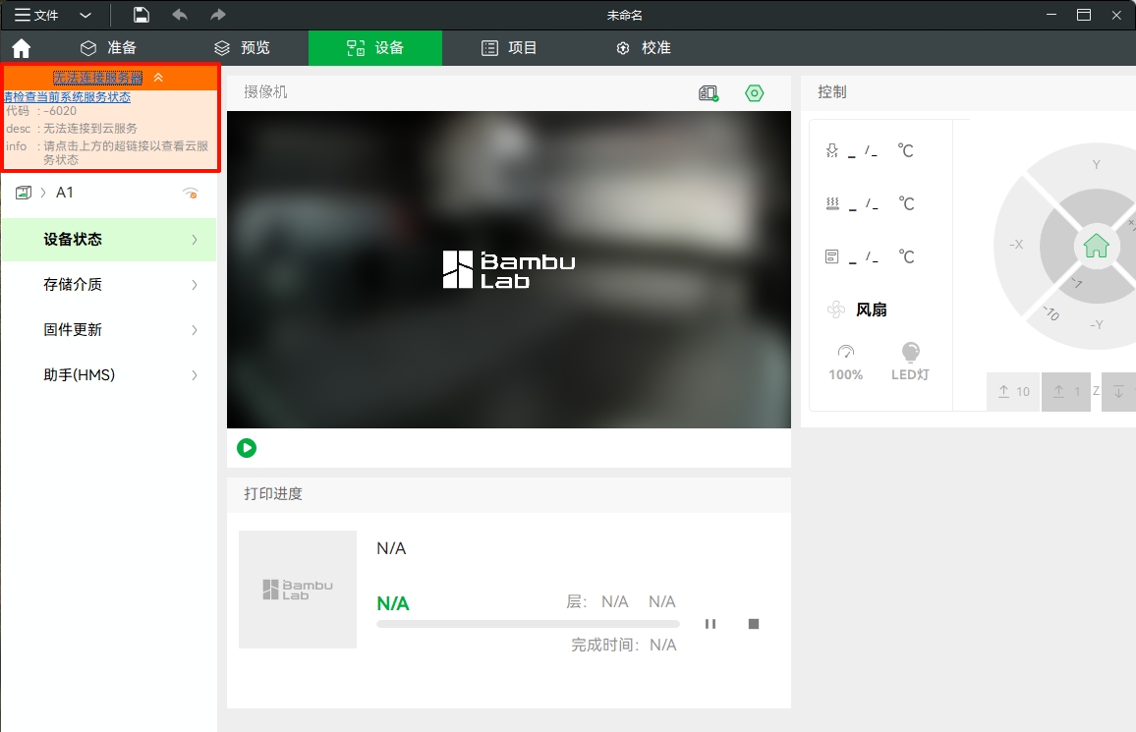
Task: Click the SD card status icon in 摄像机 header
Action: coord(709,93)
